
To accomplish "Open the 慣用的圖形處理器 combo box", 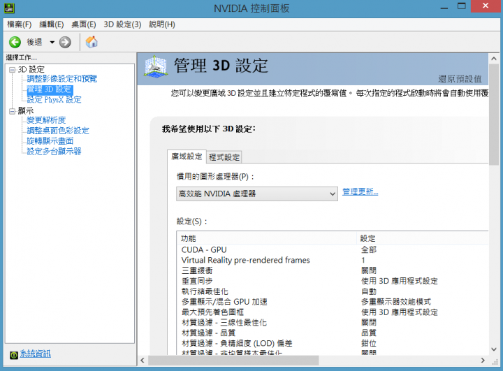I will click(x=257, y=194).
